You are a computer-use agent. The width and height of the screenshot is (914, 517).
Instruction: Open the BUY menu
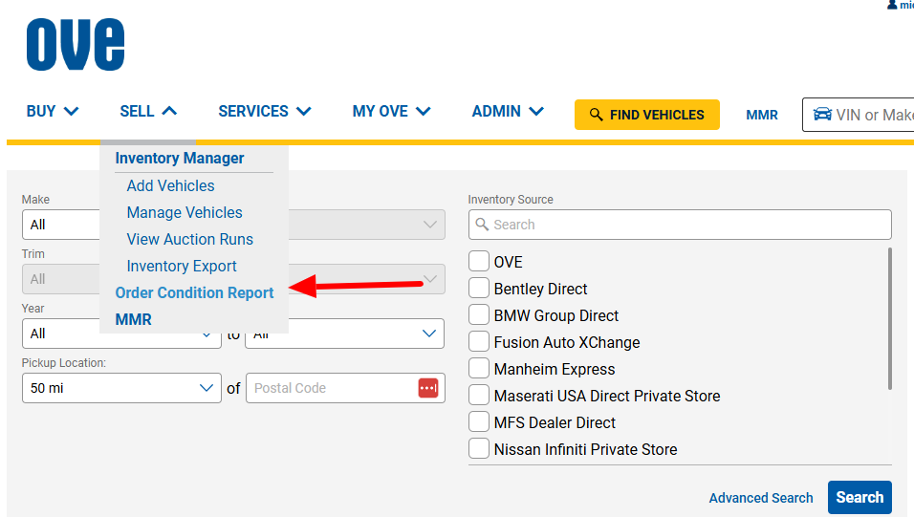point(53,112)
